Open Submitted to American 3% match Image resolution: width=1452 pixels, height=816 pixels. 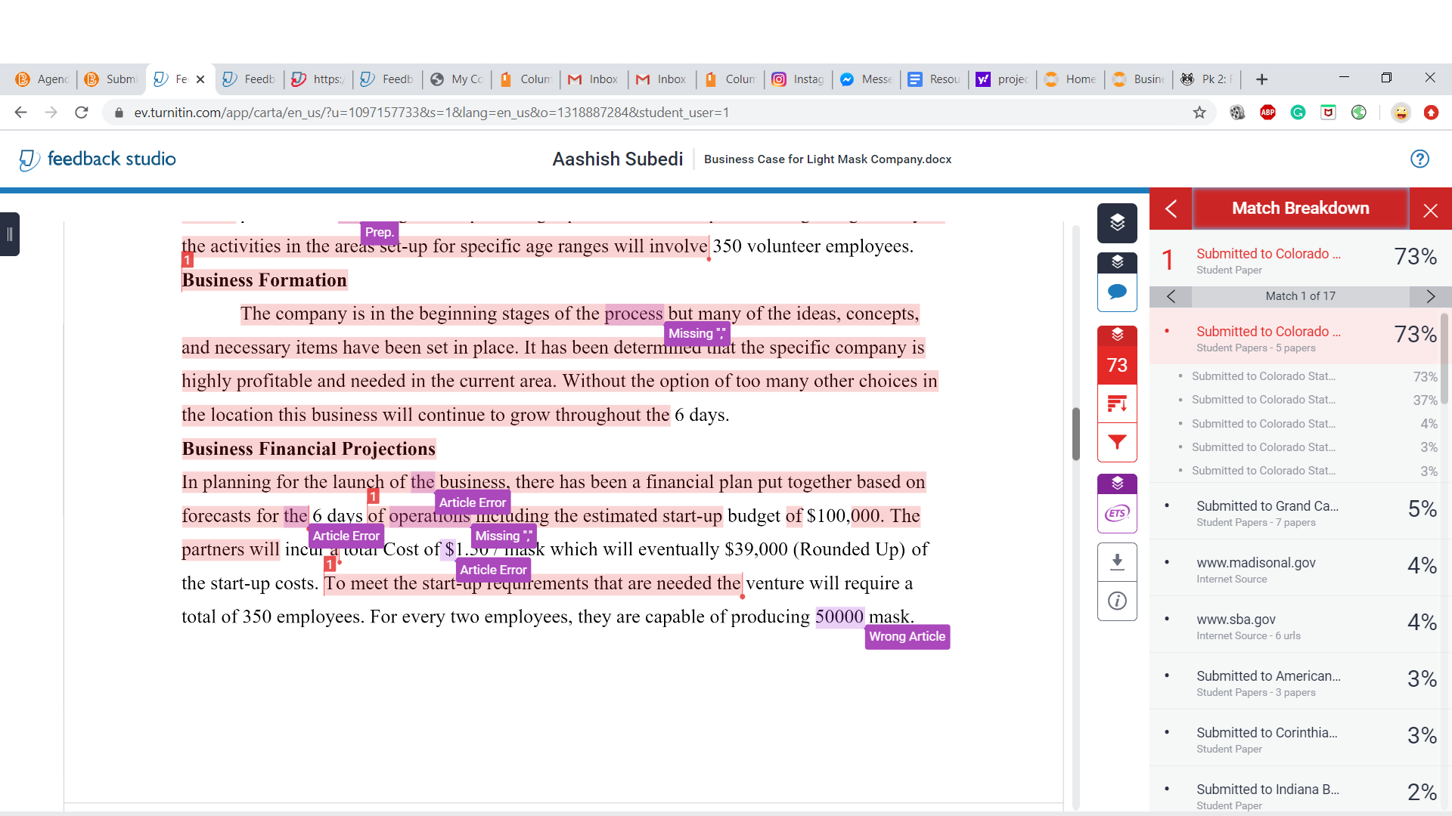coord(1295,682)
